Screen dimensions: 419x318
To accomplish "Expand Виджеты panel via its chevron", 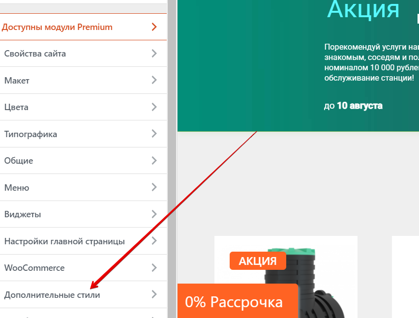I will tap(154, 214).
